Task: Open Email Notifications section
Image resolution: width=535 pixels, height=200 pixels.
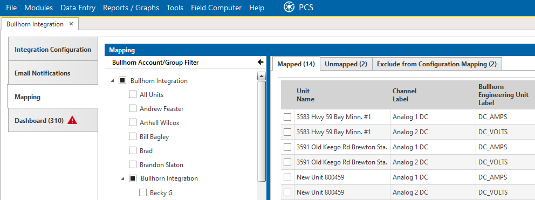Action: click(x=53, y=73)
